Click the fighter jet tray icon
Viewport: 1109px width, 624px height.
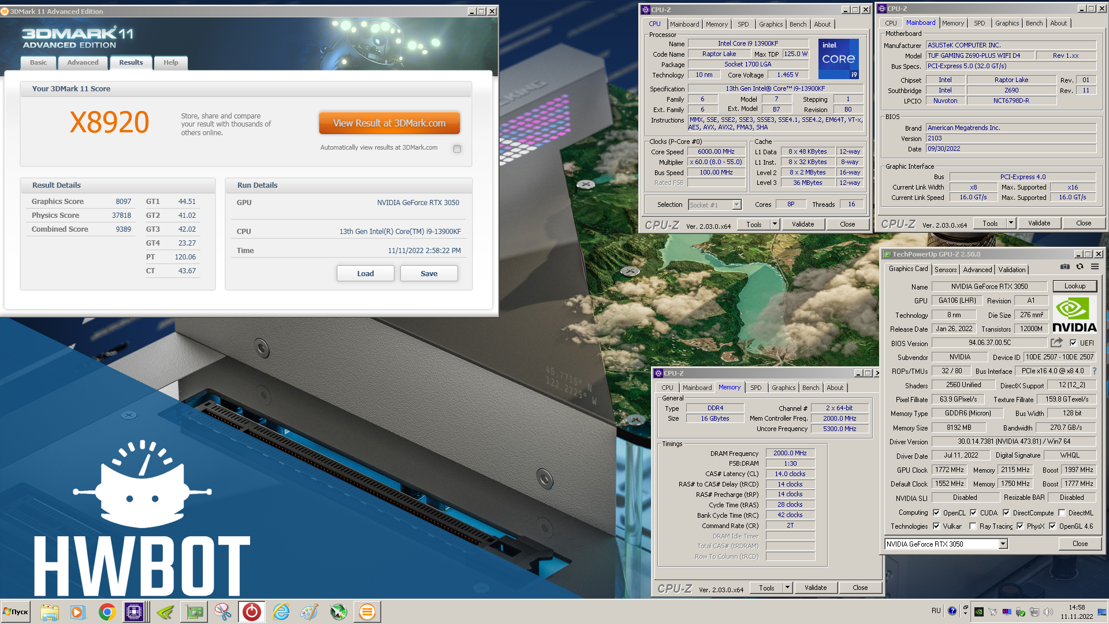click(x=993, y=612)
